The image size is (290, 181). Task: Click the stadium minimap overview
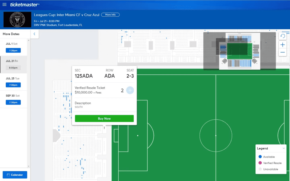tap(239, 51)
